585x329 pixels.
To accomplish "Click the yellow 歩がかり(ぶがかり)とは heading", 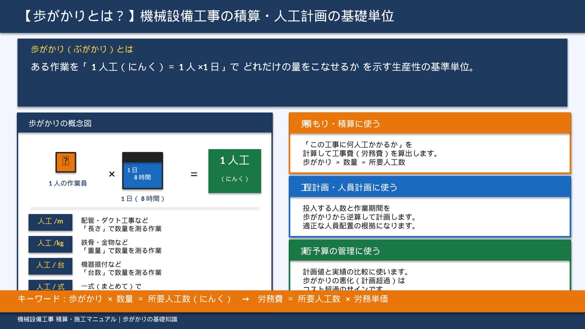I will click(x=82, y=49).
